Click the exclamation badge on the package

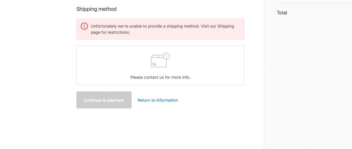(166, 56)
